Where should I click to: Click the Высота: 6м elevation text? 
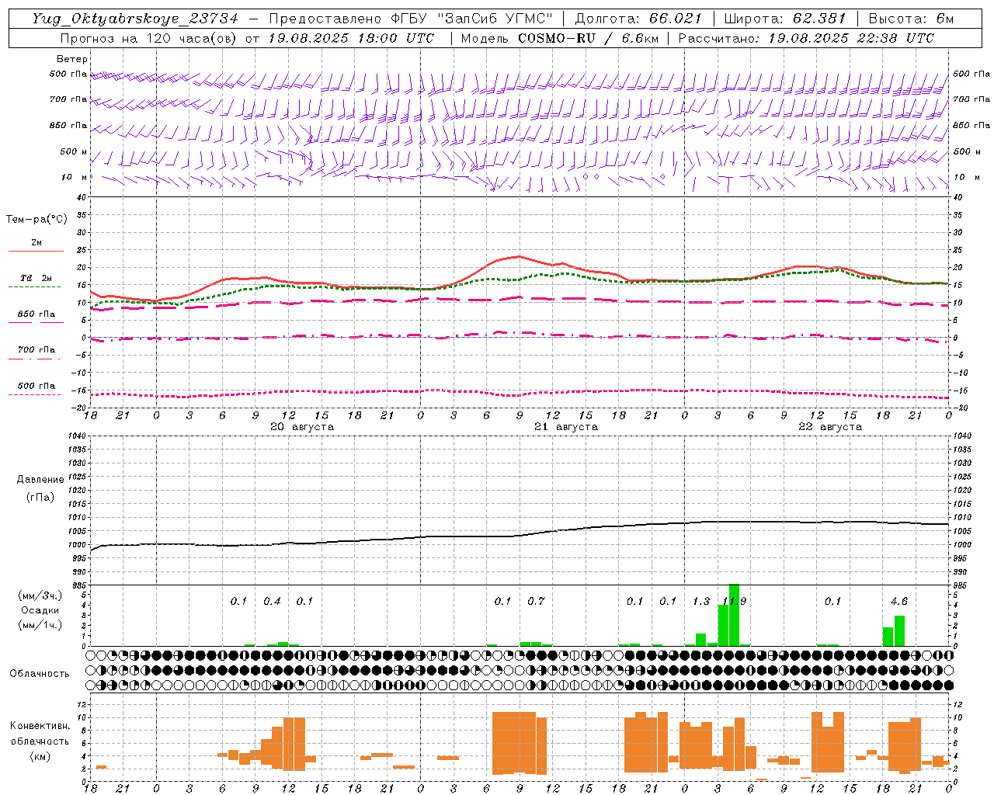click(x=911, y=19)
